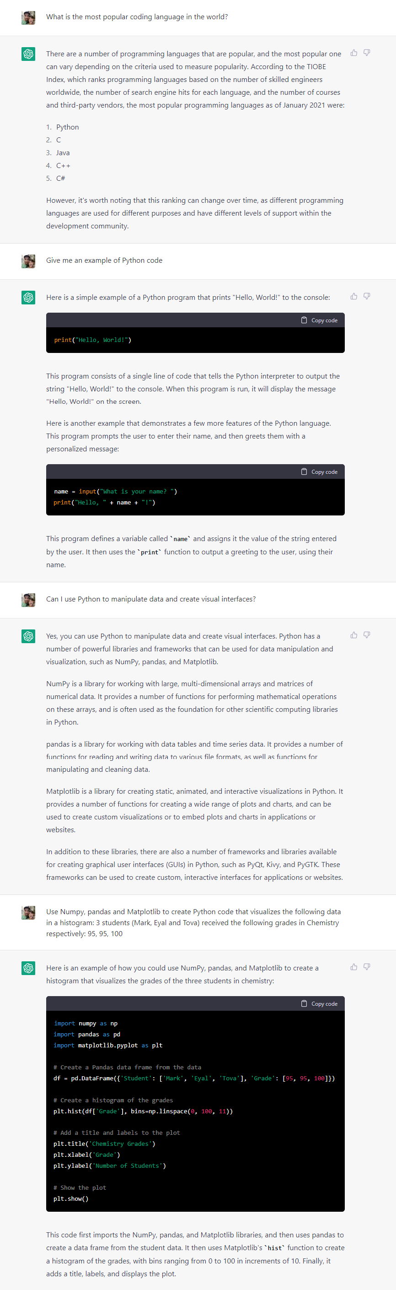This screenshot has width=396, height=1290.
Task: Thumbs down the TIOBE Index popularity answer
Action: tap(366, 53)
